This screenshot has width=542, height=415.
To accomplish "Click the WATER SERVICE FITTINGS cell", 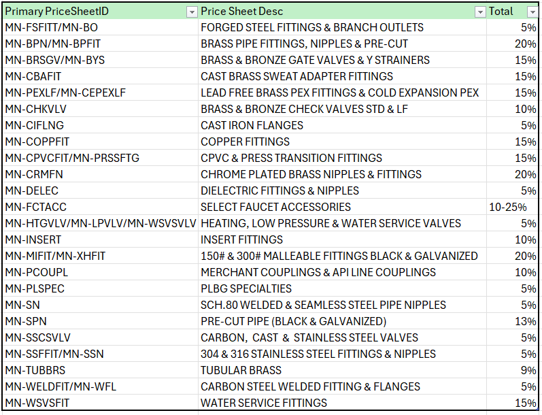I will [x=264, y=403].
